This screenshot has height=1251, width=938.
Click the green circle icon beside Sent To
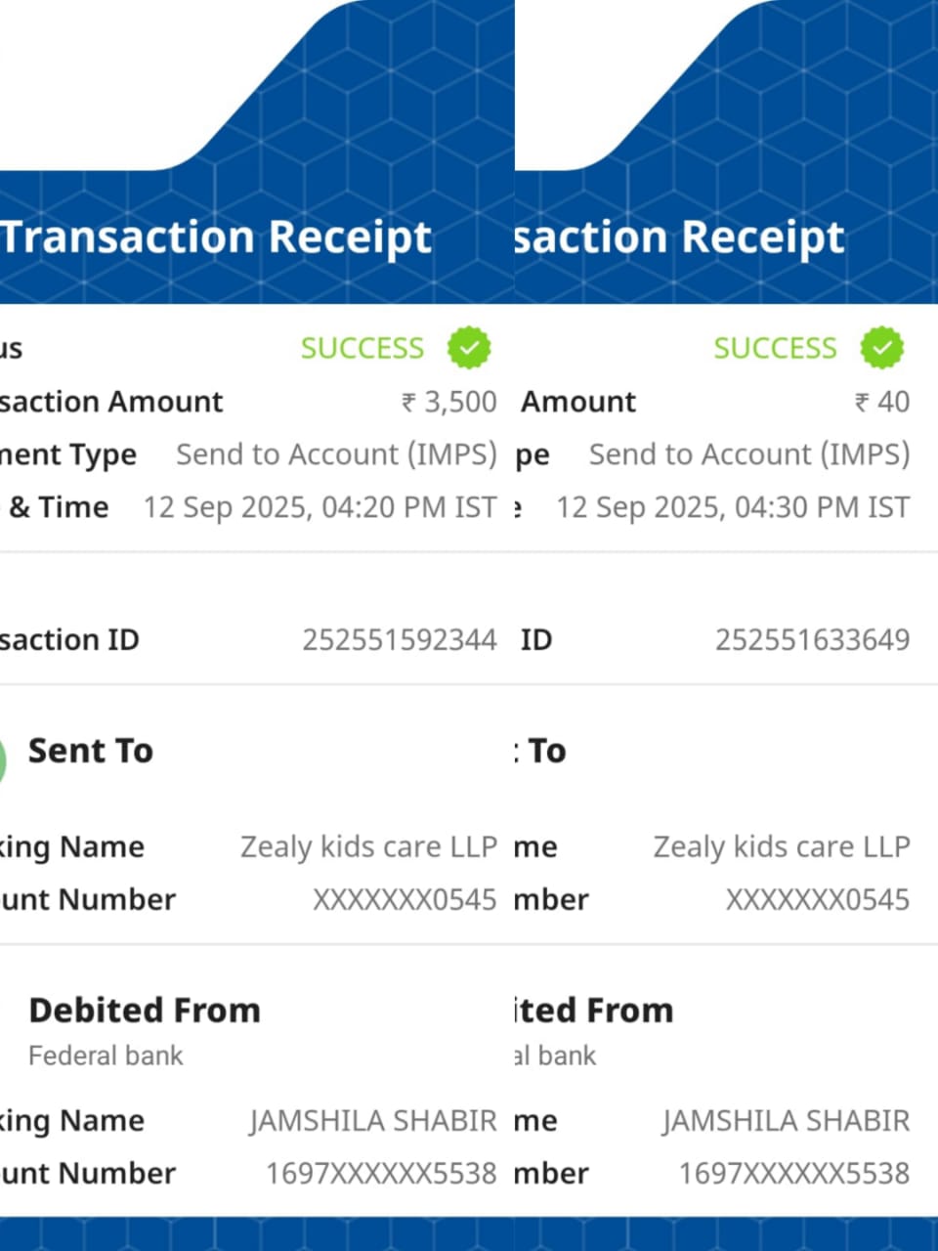[3, 760]
